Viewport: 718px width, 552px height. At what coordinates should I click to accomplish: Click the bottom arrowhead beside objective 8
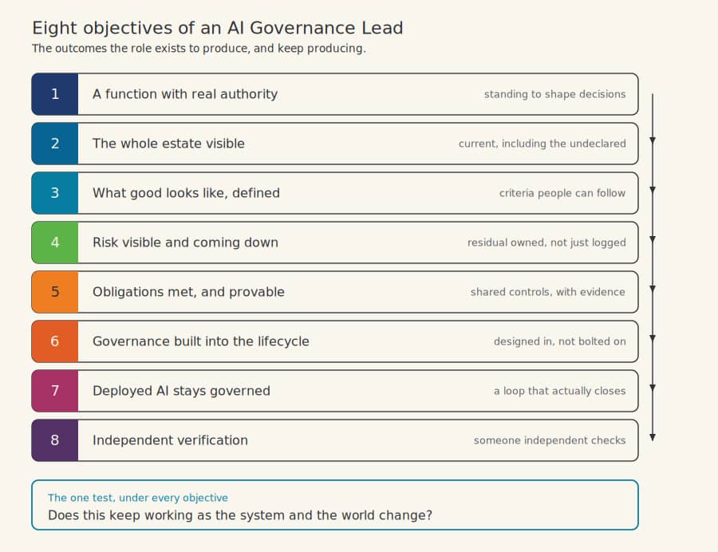tap(653, 438)
